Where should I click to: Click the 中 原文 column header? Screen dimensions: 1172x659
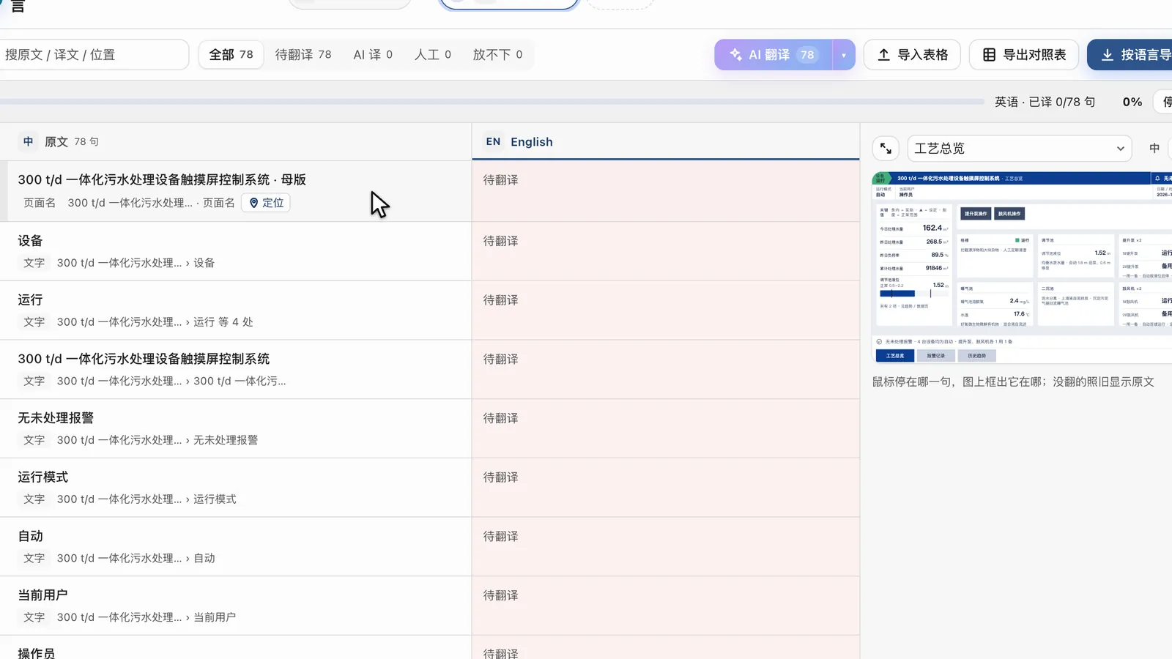(x=236, y=142)
